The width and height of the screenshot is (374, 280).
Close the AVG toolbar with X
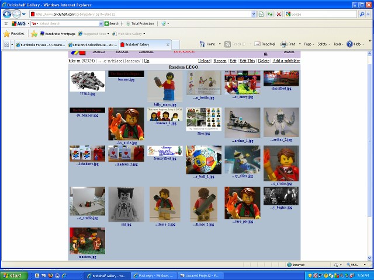click(x=6, y=23)
